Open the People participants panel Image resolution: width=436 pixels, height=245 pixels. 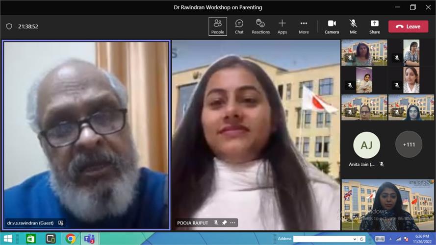point(217,26)
